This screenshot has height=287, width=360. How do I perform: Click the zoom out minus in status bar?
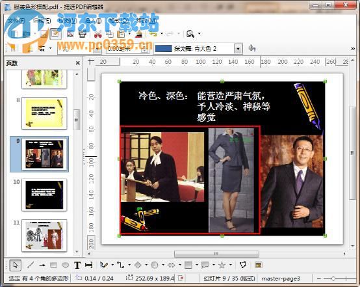tap(319, 279)
